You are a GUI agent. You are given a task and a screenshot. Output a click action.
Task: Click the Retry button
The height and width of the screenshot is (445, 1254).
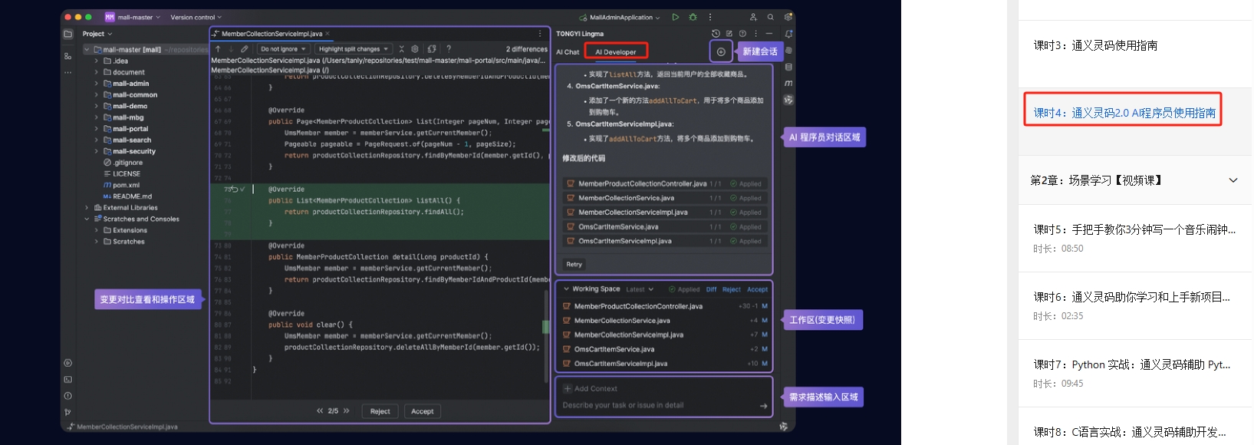574,264
